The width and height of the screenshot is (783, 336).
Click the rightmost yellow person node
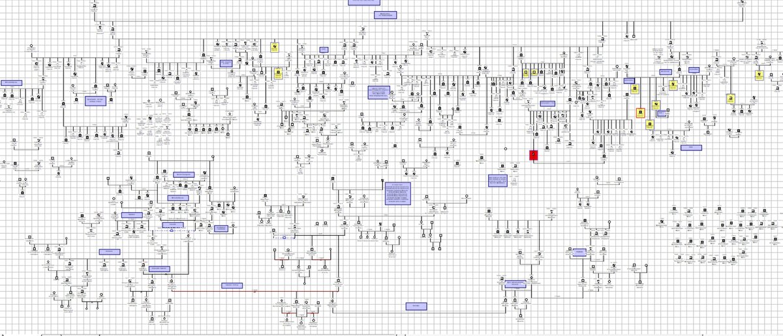pos(759,75)
